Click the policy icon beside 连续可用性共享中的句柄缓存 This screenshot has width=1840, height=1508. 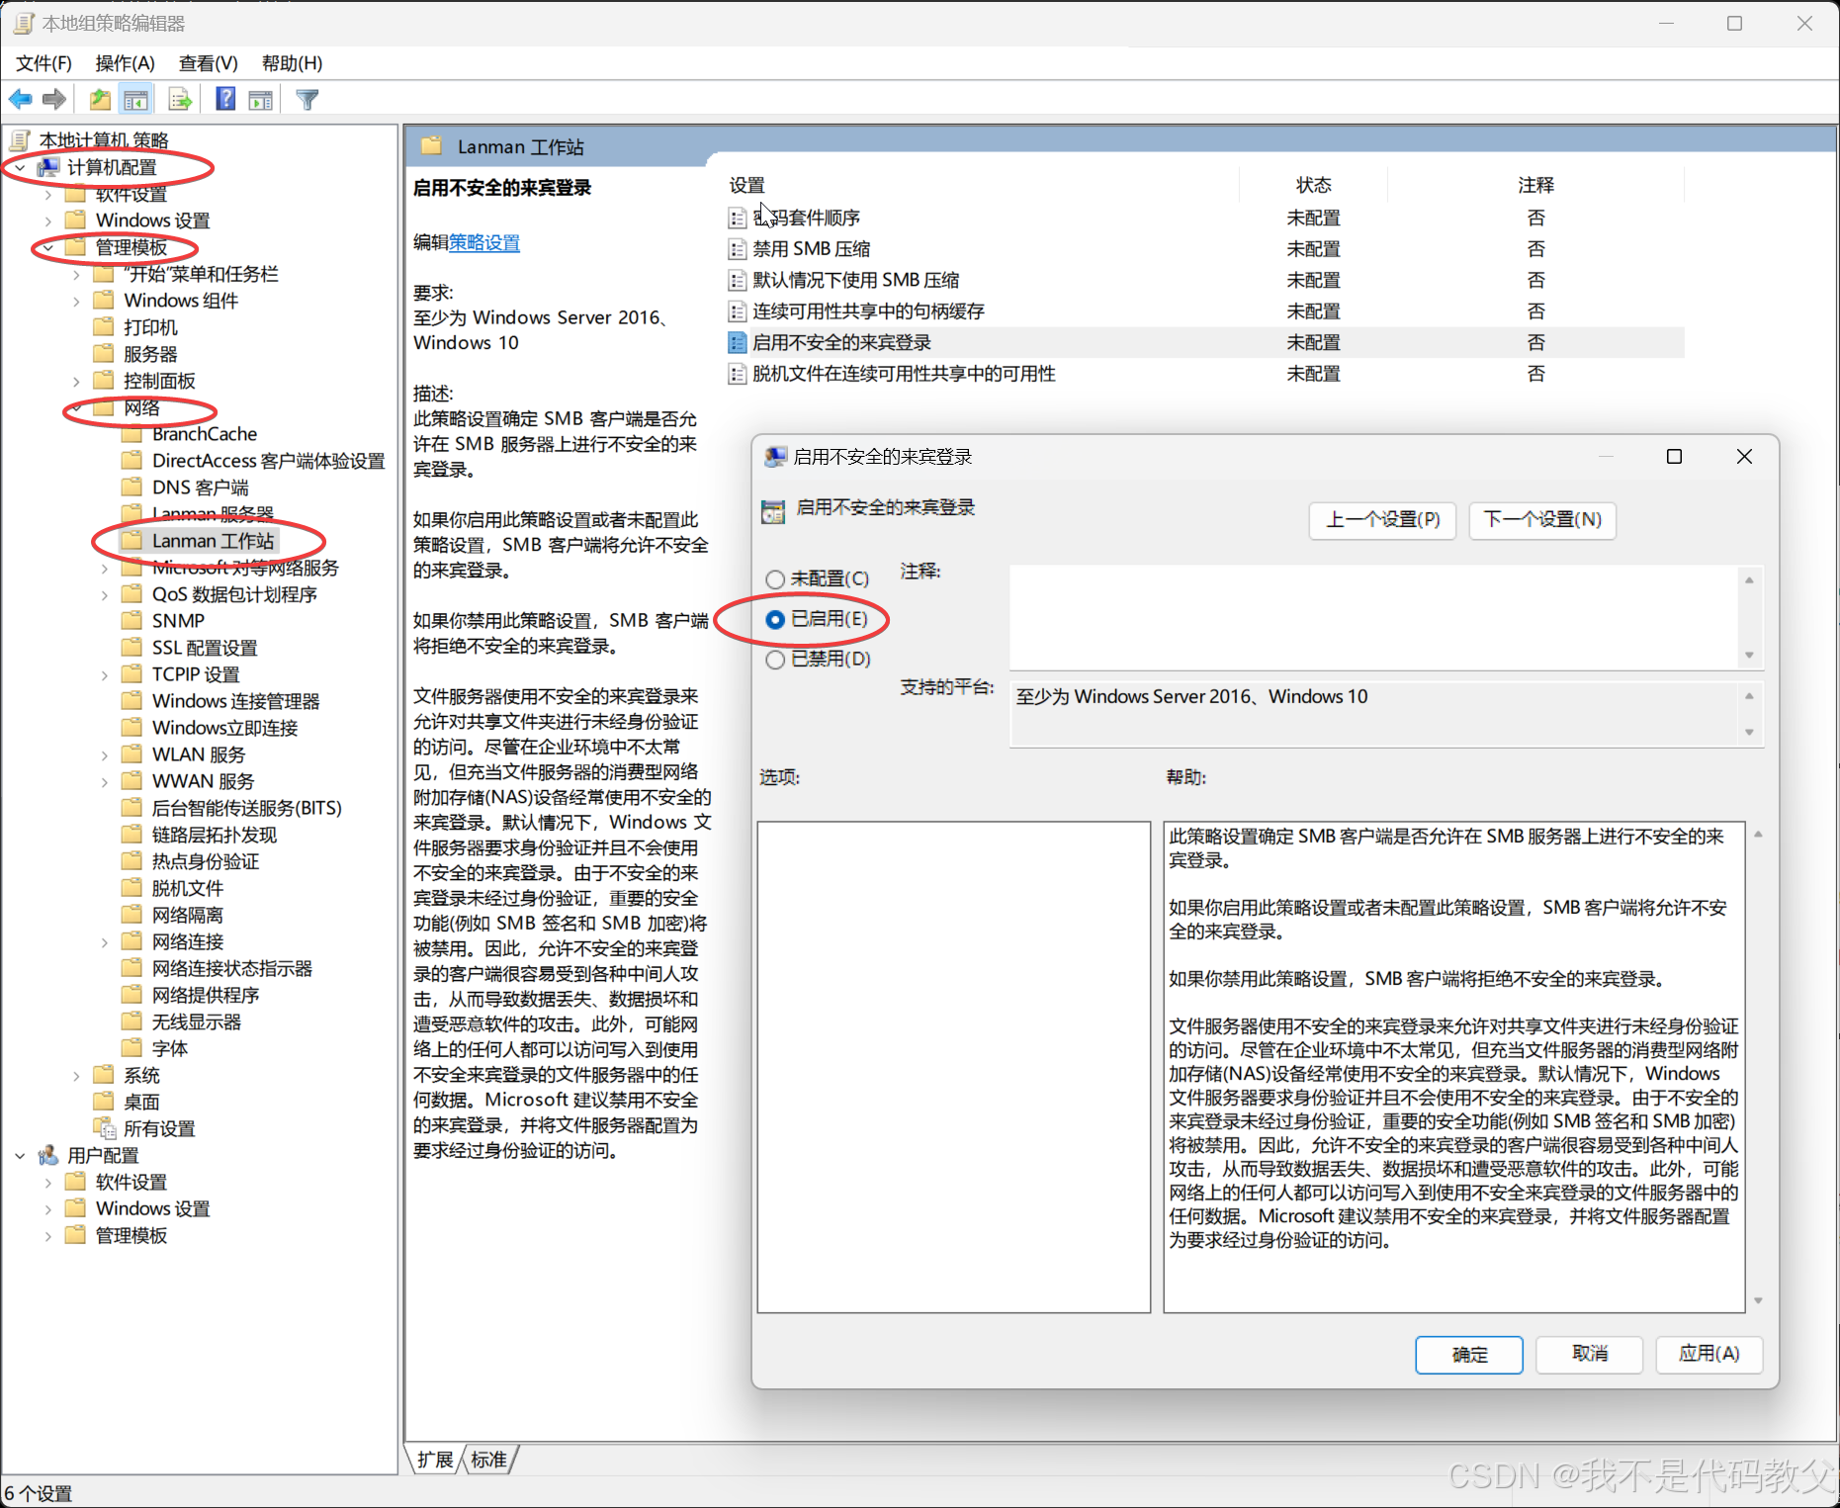click(x=738, y=311)
